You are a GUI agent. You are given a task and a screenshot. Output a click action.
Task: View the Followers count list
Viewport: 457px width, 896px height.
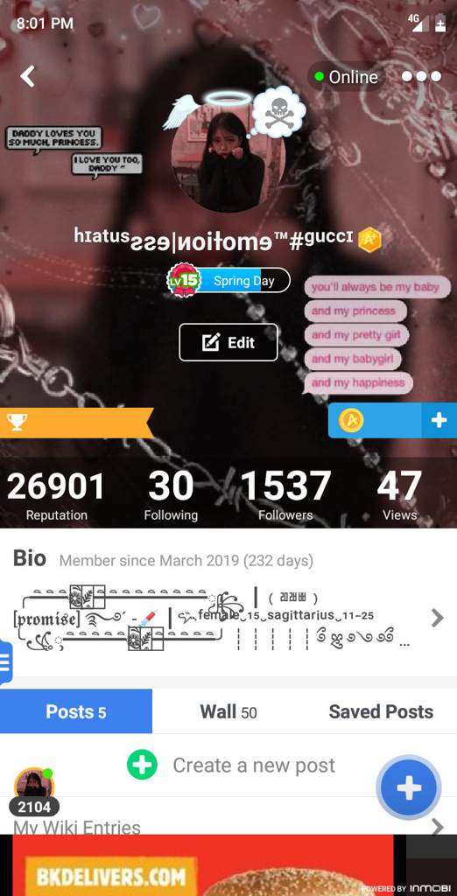[285, 495]
